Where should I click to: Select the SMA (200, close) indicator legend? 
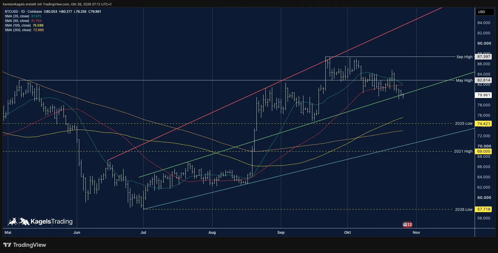point(18,30)
